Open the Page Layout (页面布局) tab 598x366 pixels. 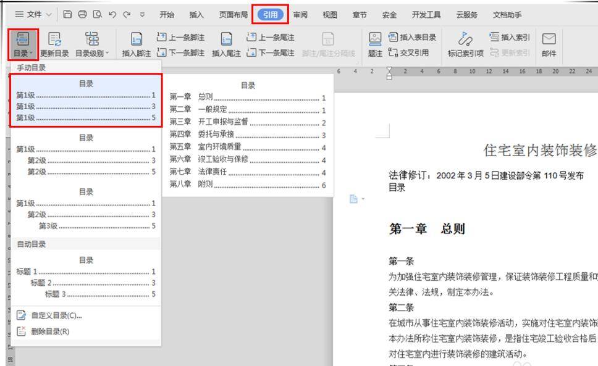click(234, 14)
